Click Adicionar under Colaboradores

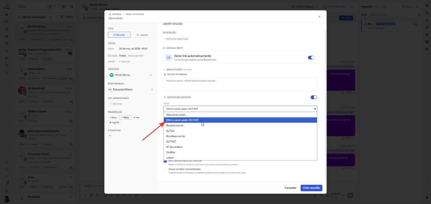point(116,104)
